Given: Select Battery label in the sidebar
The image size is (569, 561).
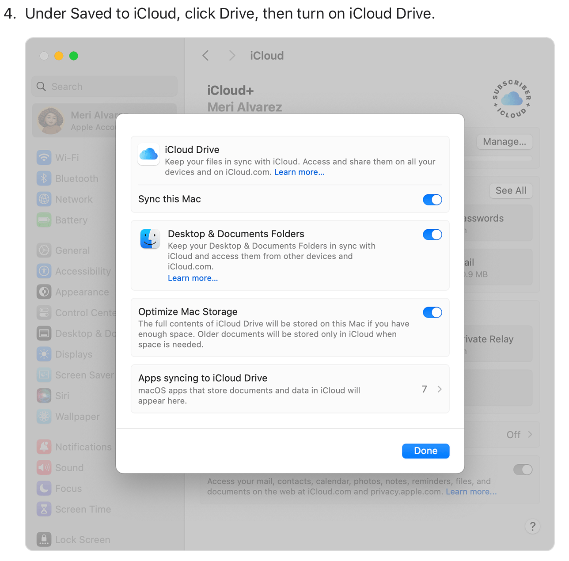Looking at the screenshot, I should (x=72, y=220).
